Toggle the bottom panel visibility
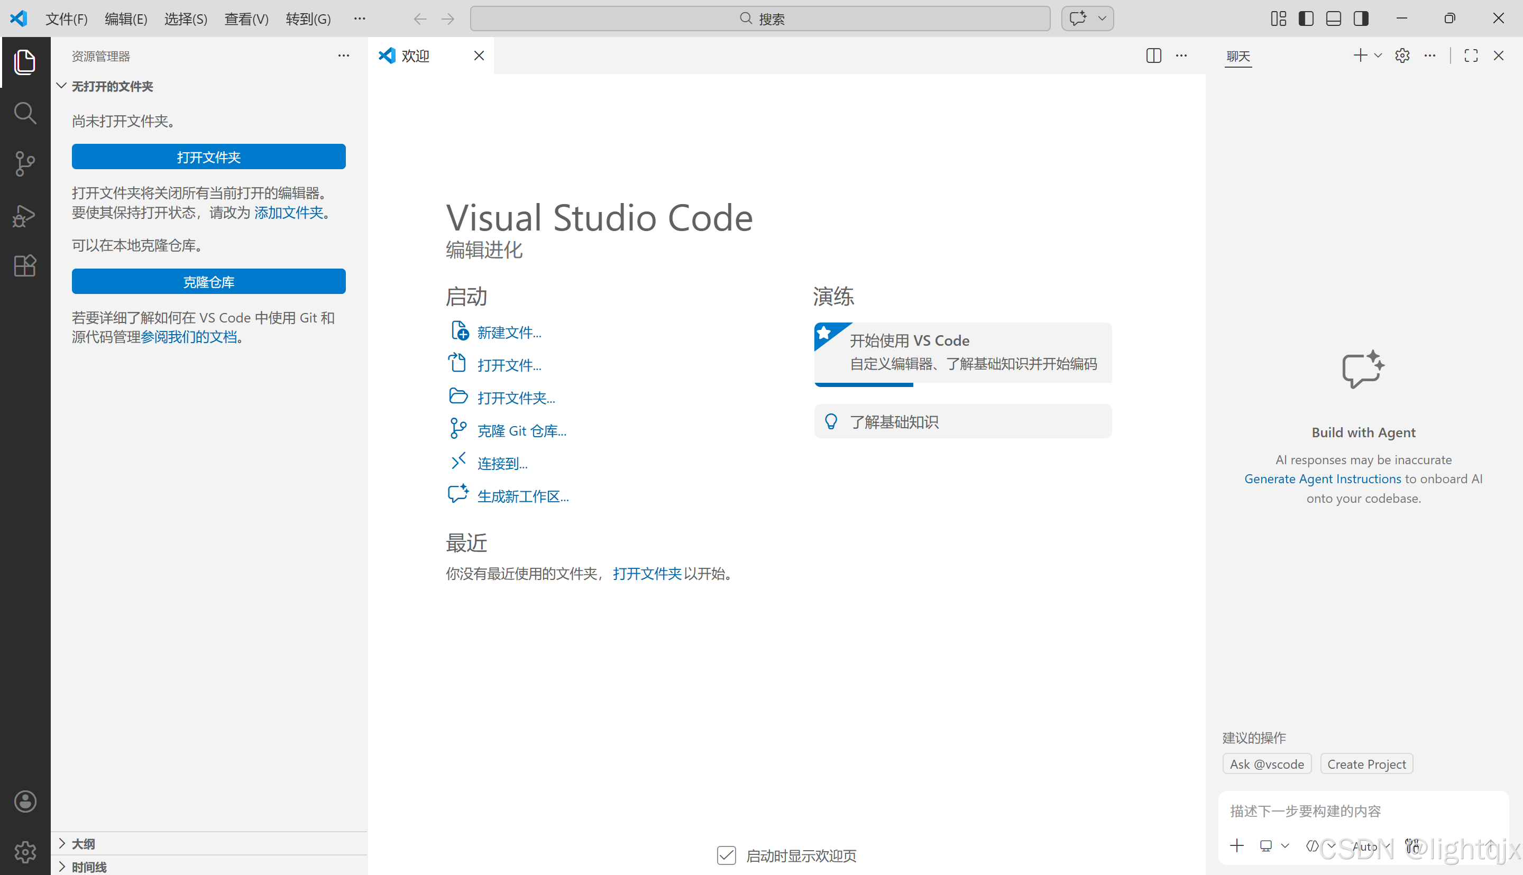 point(1333,19)
